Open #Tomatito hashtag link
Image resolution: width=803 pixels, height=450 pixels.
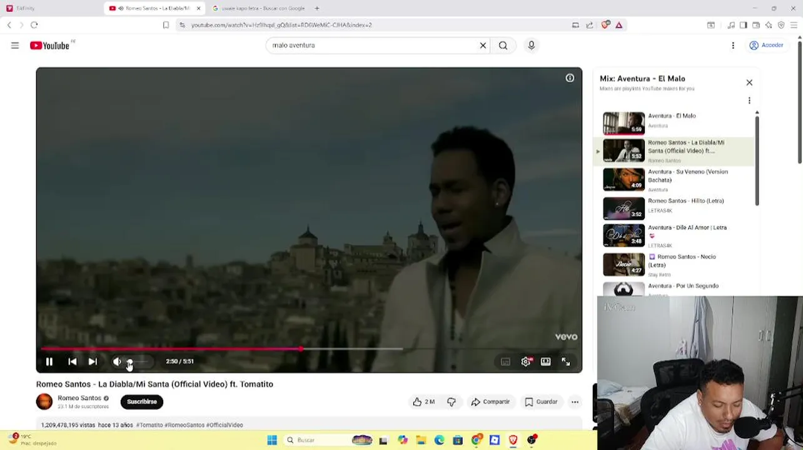[x=149, y=425]
